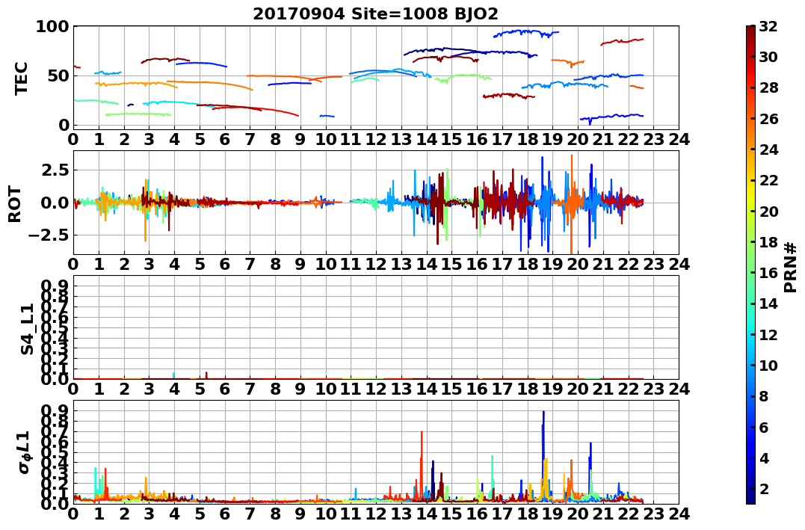Image resolution: width=805 pixels, height=530 pixels.
Task: Click hour 18 tick below ROT panel
Action: 527,264
